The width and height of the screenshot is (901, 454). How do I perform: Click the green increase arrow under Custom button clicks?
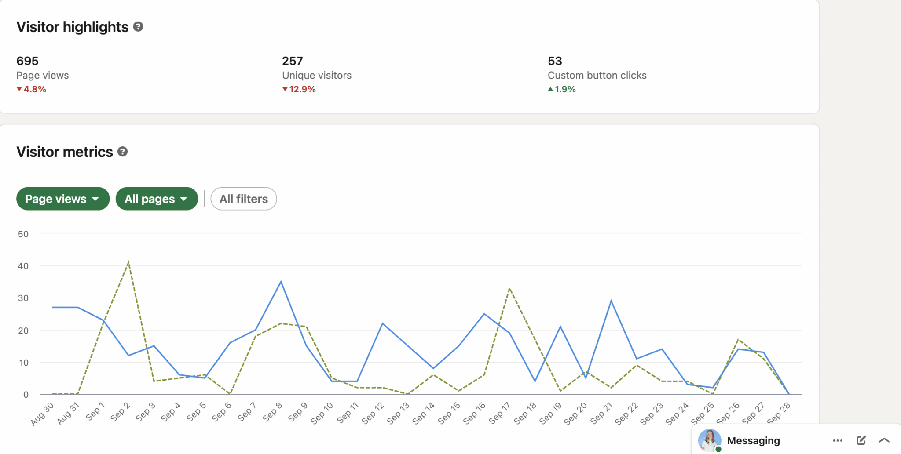550,89
